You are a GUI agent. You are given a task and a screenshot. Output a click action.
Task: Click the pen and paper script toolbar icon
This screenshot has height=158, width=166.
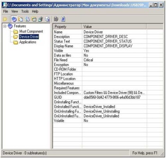(x=41, y=19)
